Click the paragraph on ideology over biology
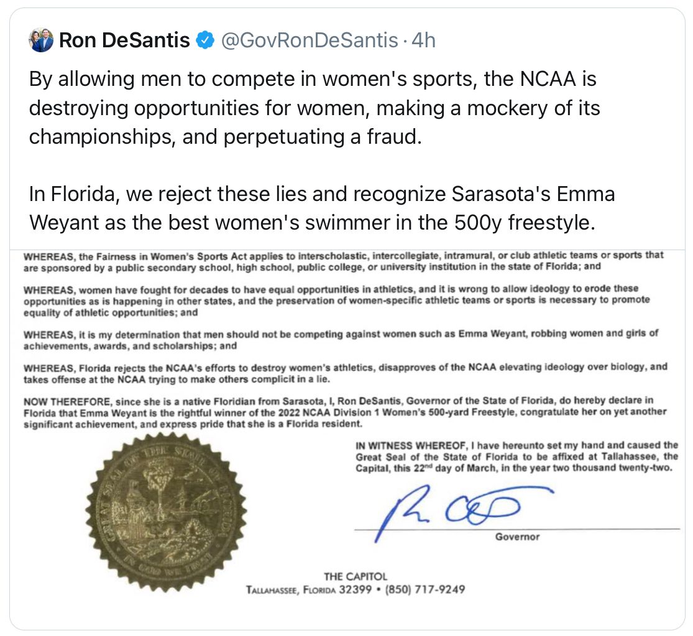The width and height of the screenshot is (693, 636). [345, 373]
